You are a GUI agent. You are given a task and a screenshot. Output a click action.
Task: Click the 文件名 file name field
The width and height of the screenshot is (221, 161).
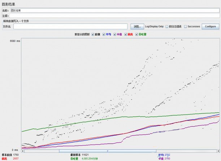tap(70, 26)
